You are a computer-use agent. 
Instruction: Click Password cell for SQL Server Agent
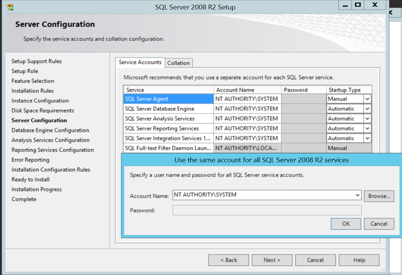[x=304, y=99]
